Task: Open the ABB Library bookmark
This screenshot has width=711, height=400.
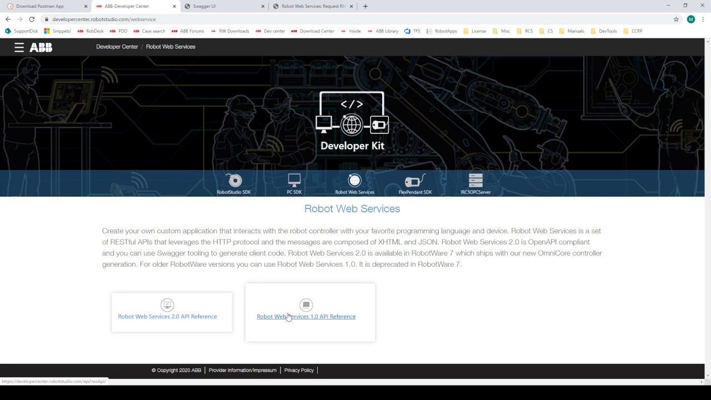Action: [383, 31]
